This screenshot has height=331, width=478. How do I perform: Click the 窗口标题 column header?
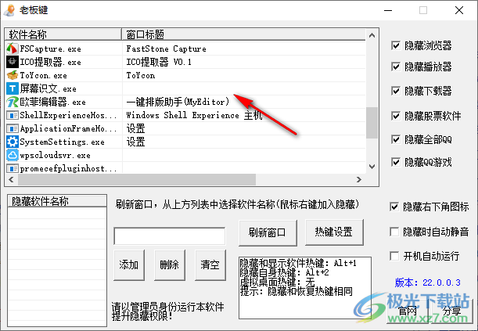[x=243, y=34]
